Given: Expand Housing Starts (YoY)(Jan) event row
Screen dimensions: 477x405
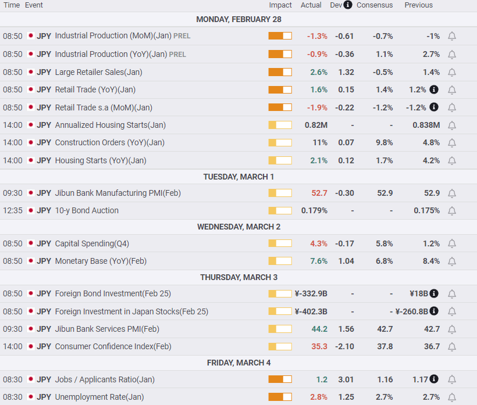Looking at the screenshot, I should [x=238, y=160].
